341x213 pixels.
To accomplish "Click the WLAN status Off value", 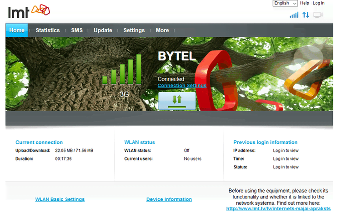I will click(186, 151).
